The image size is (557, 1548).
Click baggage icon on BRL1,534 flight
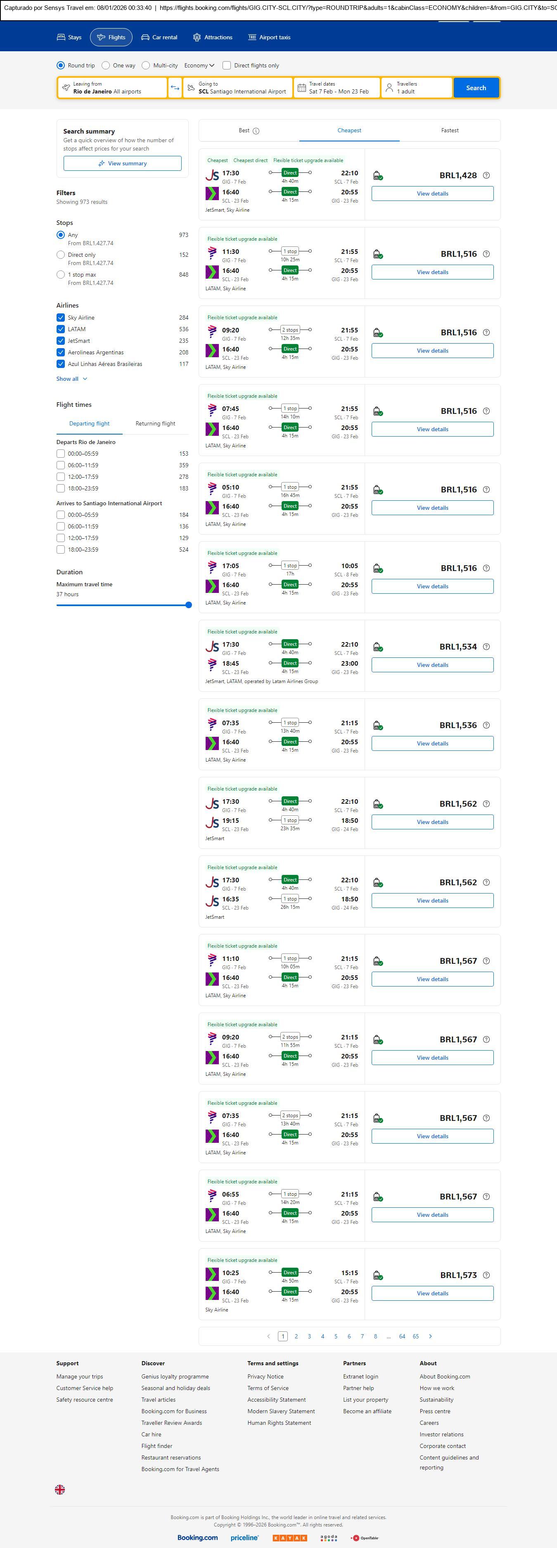tap(378, 647)
